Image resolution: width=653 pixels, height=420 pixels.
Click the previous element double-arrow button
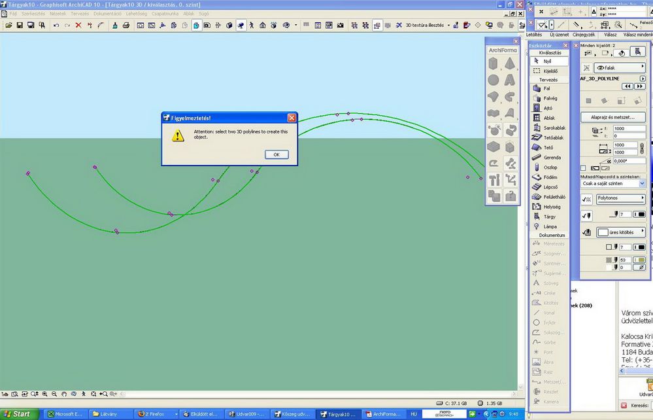pos(628,86)
